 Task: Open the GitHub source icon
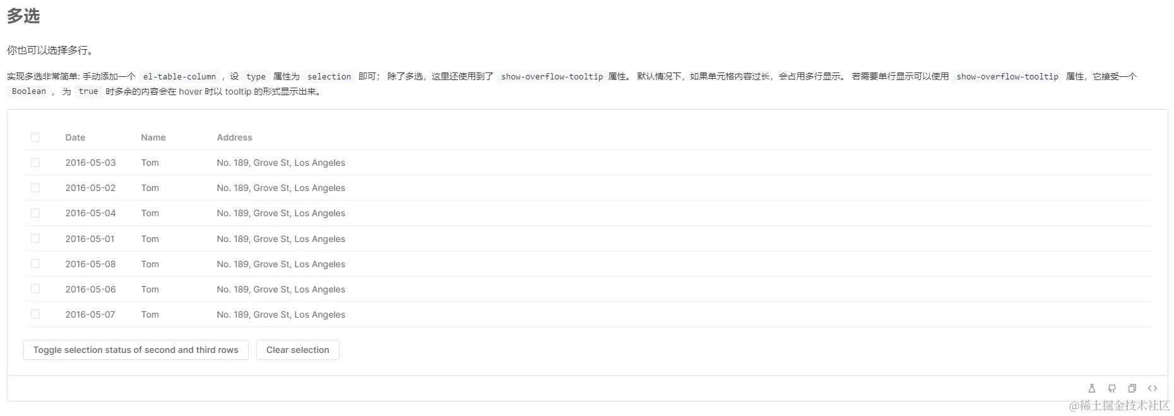1112,388
